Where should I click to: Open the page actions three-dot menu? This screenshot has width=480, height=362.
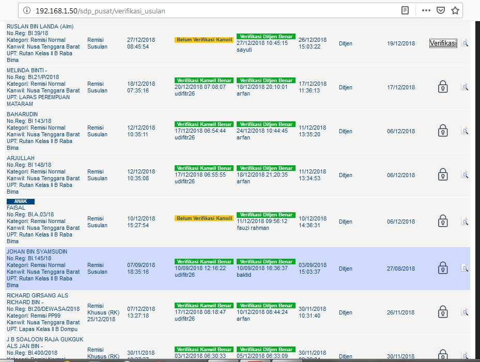point(426,10)
